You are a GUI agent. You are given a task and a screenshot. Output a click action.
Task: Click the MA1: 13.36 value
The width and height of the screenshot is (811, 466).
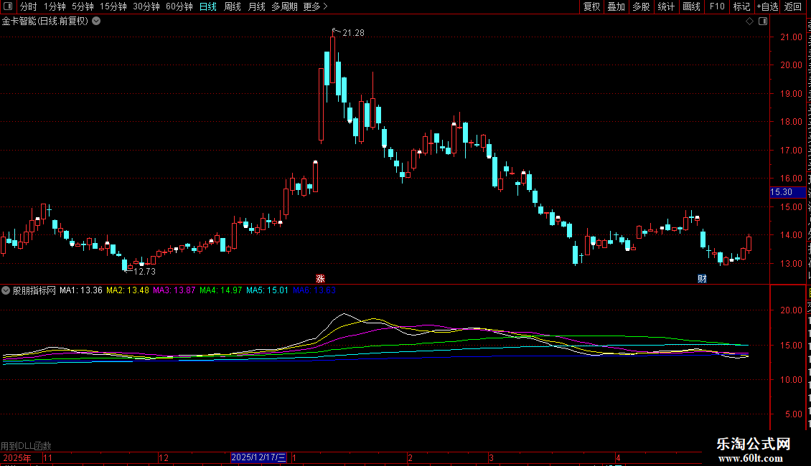coord(80,290)
